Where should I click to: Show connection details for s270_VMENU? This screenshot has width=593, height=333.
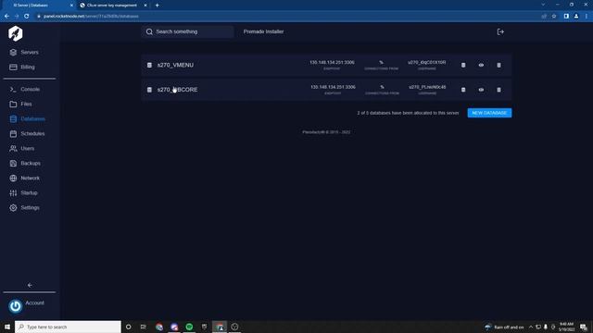coord(481,65)
